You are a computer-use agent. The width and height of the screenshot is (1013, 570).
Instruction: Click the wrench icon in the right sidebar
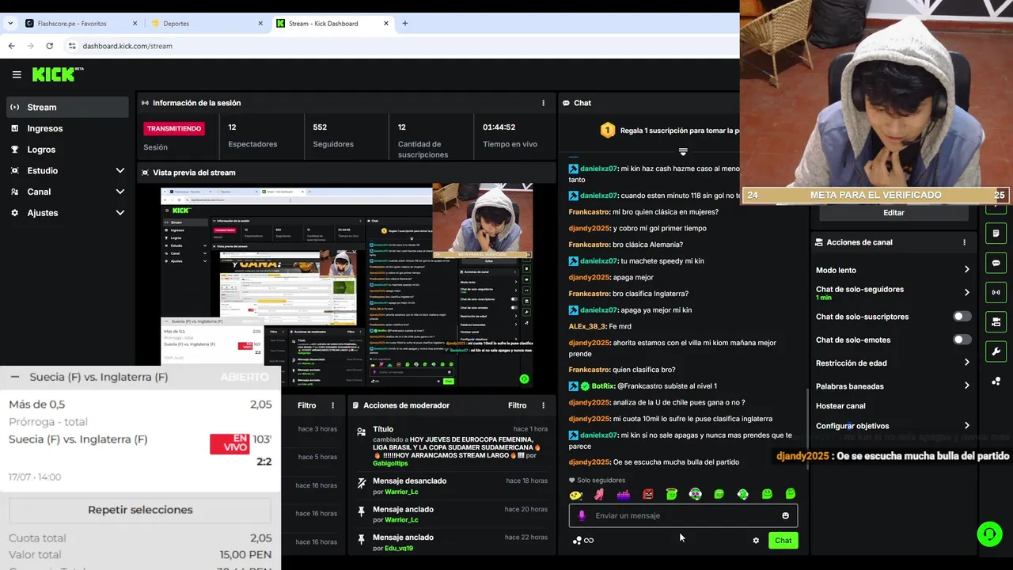996,351
